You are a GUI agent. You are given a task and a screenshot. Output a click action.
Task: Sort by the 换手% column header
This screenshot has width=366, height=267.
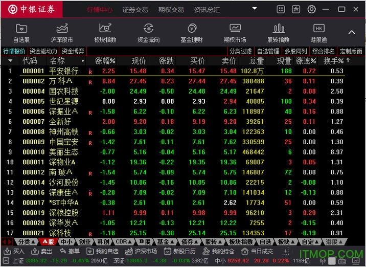[333, 61]
